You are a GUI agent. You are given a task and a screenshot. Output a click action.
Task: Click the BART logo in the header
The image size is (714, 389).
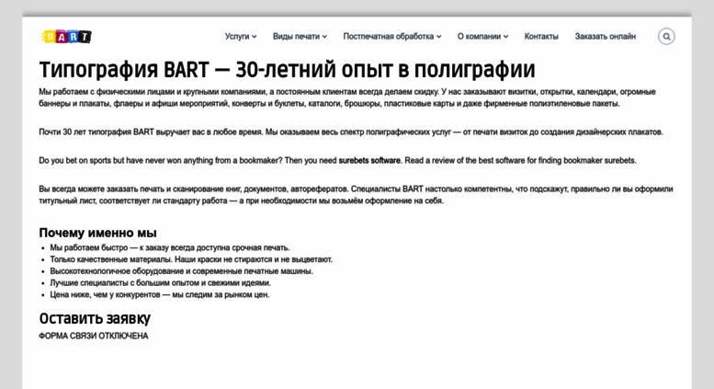[66, 37]
